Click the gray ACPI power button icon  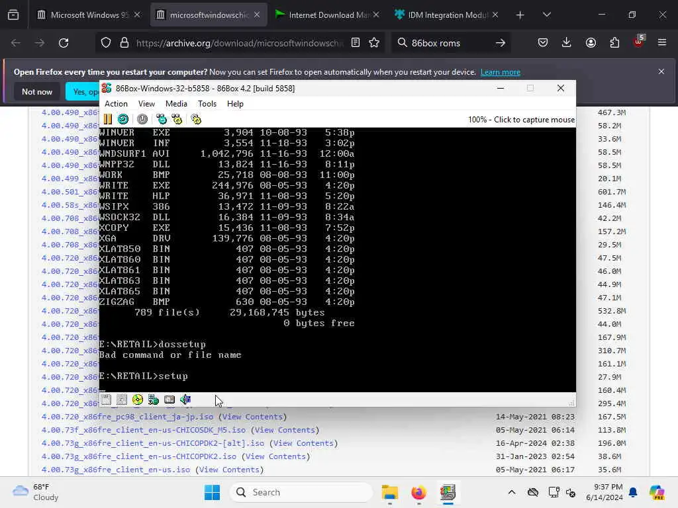click(142, 119)
